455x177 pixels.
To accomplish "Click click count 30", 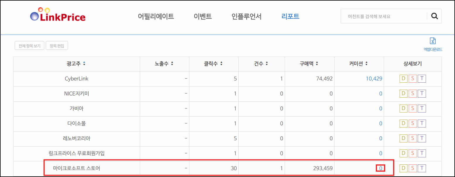I will click(234, 169).
